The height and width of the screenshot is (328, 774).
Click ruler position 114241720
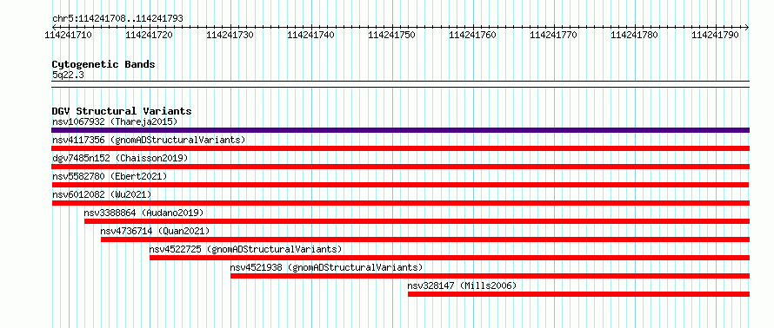pos(149,35)
